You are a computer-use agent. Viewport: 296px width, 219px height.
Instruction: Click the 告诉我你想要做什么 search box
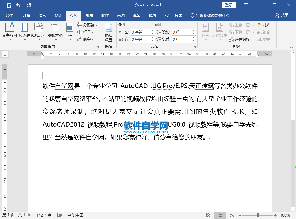click(210, 15)
